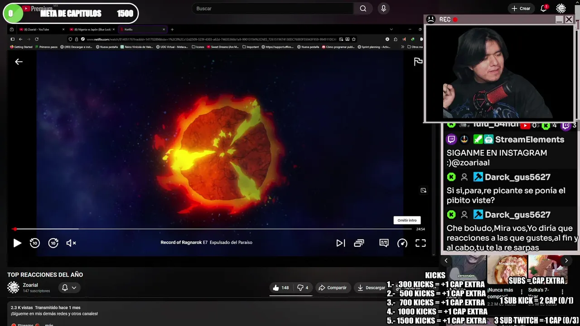Open the YouTube account avatar menu
Viewport: 580px width, 326px height.
click(x=561, y=9)
